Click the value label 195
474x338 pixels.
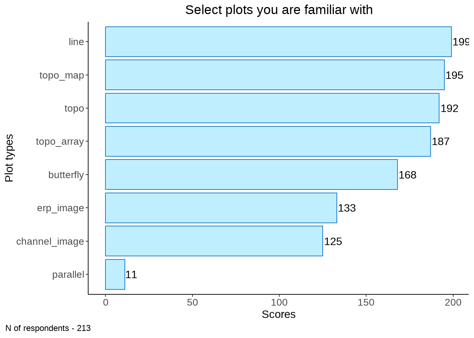pyautogui.click(x=455, y=75)
